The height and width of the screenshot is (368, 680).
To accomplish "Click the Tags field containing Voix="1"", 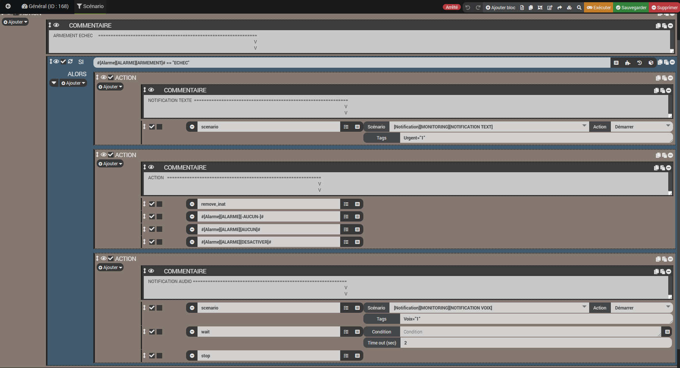I will (x=536, y=319).
